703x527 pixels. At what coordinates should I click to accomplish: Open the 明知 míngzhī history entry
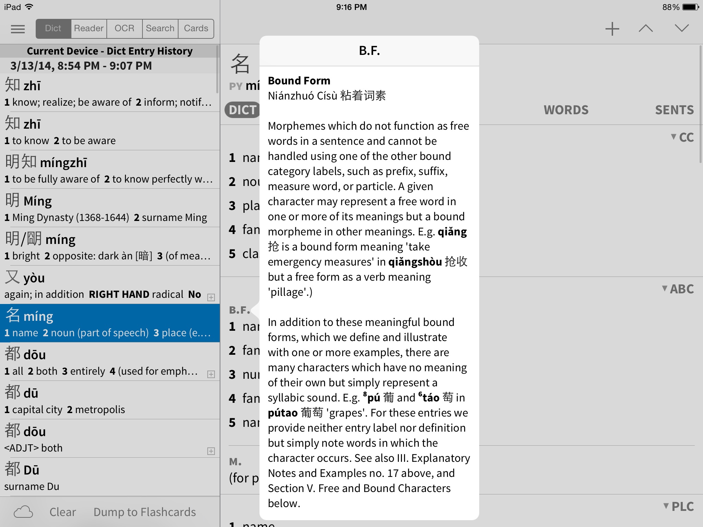110,169
